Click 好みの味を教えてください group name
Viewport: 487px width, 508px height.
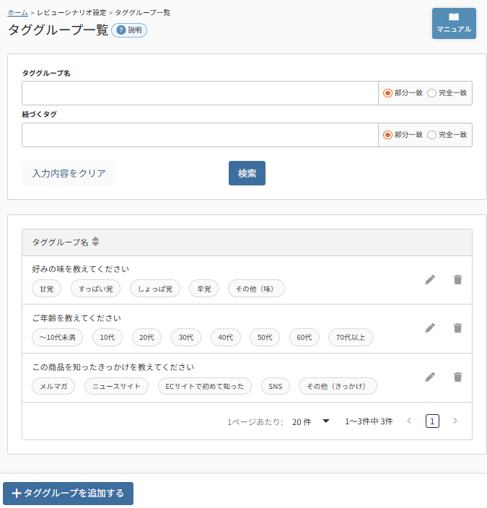(81, 269)
